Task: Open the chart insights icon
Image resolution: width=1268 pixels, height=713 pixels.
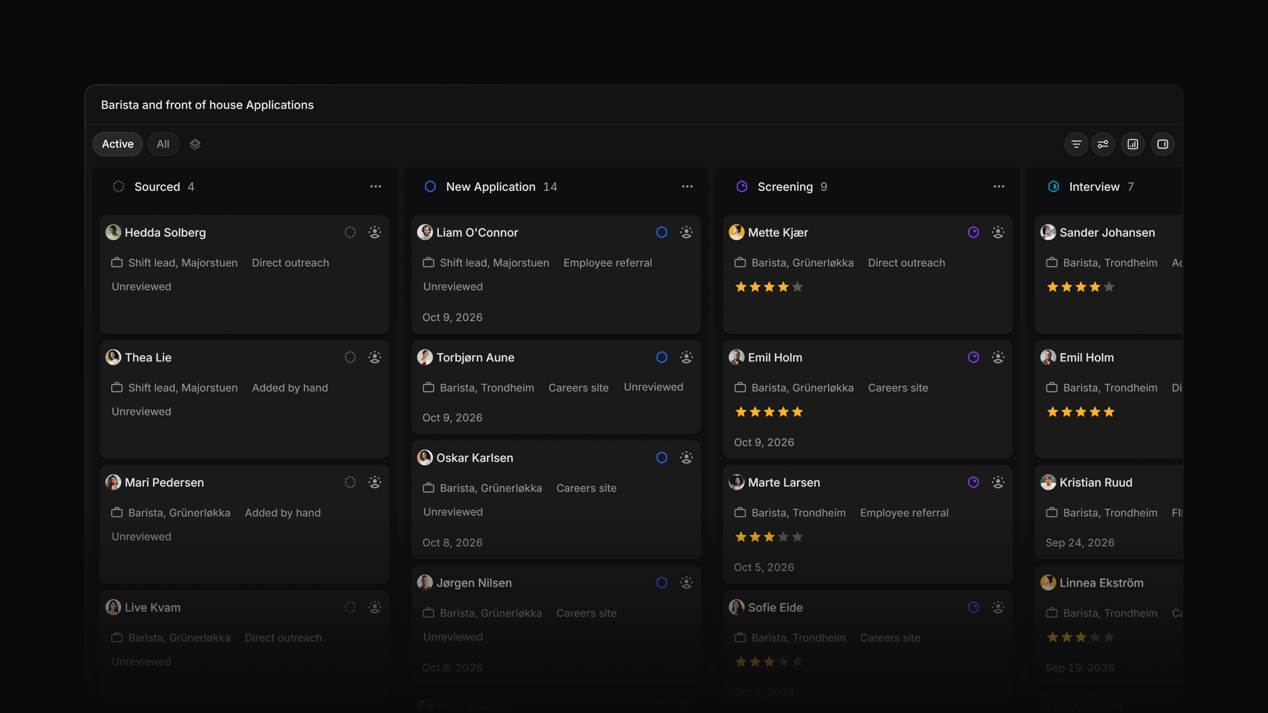Action: pos(1133,144)
